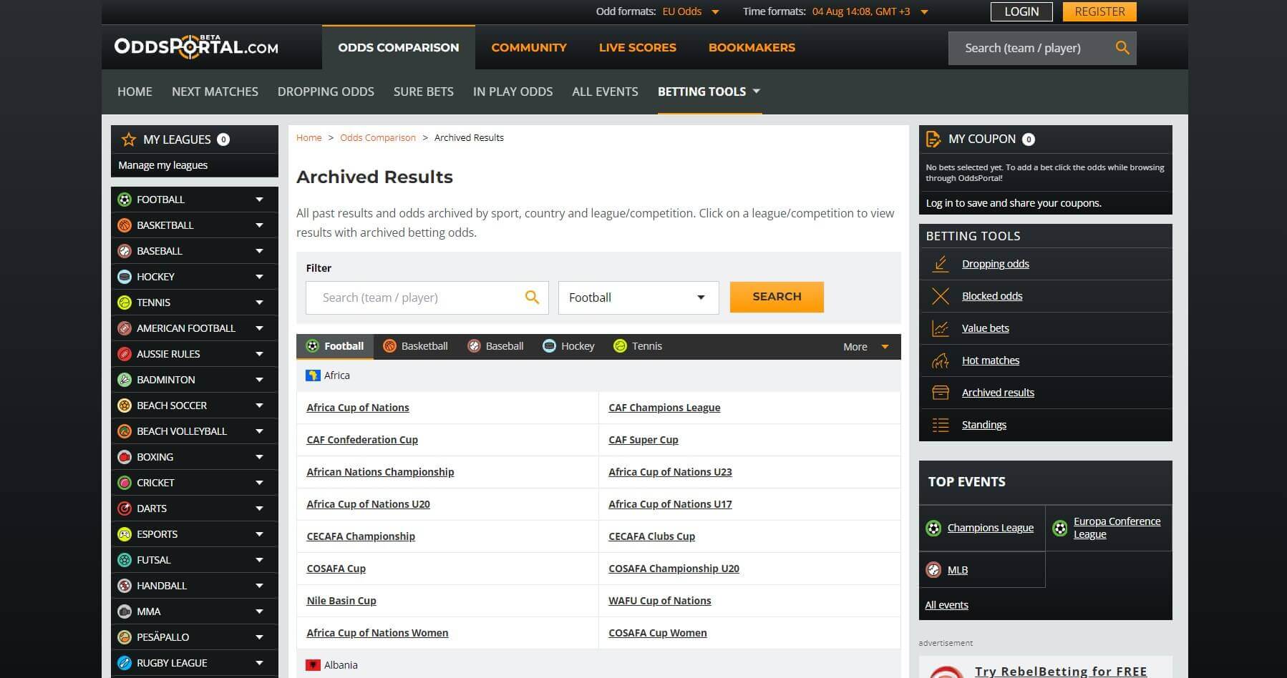Open the LIVE SCORES menu item
Viewport: 1287px width, 678px height.
click(x=637, y=47)
